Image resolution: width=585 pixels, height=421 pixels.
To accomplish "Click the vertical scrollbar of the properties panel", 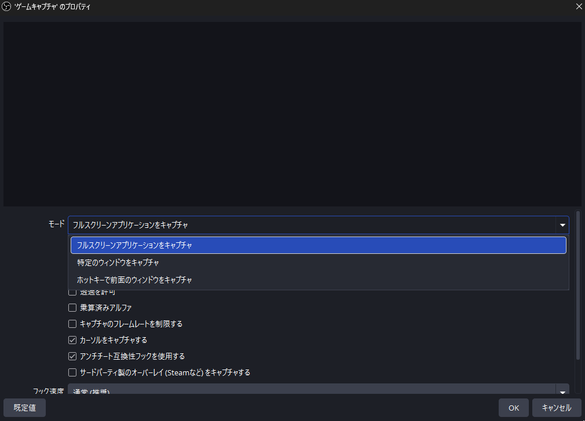I will tap(578, 285).
